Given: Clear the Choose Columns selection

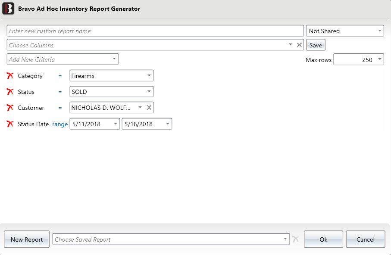Looking at the screenshot, I should 299,45.
